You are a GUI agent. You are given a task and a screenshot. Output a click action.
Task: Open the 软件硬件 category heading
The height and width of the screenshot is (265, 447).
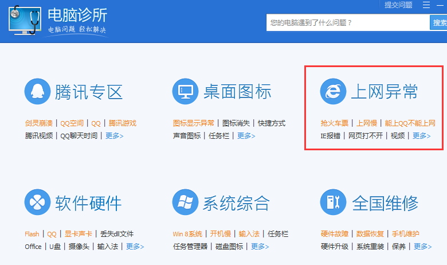pyautogui.click(x=89, y=203)
